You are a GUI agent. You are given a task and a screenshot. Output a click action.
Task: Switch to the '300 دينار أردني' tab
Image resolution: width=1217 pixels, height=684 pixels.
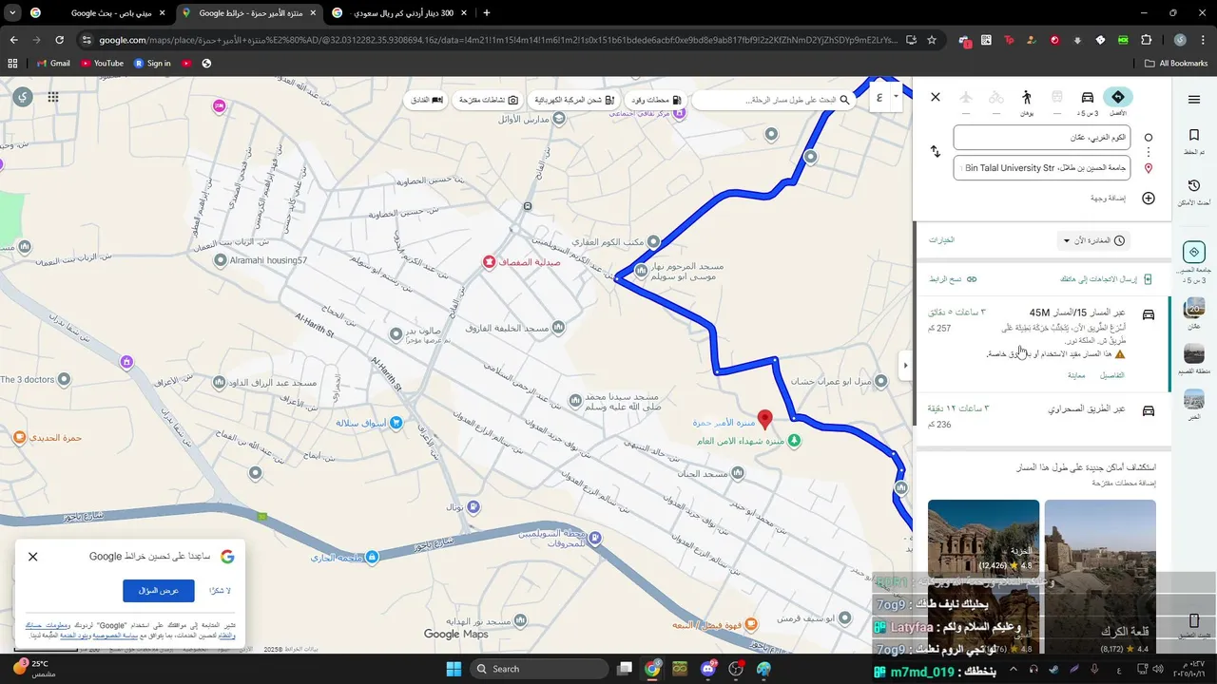point(399,13)
